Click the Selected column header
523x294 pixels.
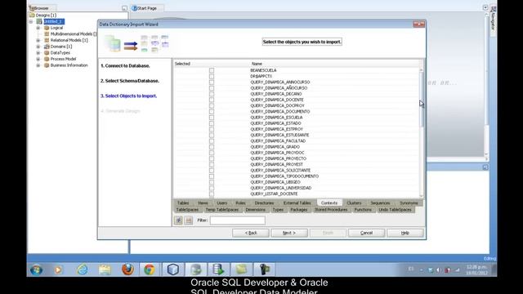(182, 64)
